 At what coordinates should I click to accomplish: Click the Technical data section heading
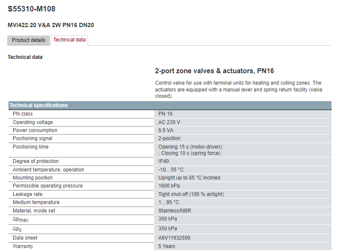25,57
